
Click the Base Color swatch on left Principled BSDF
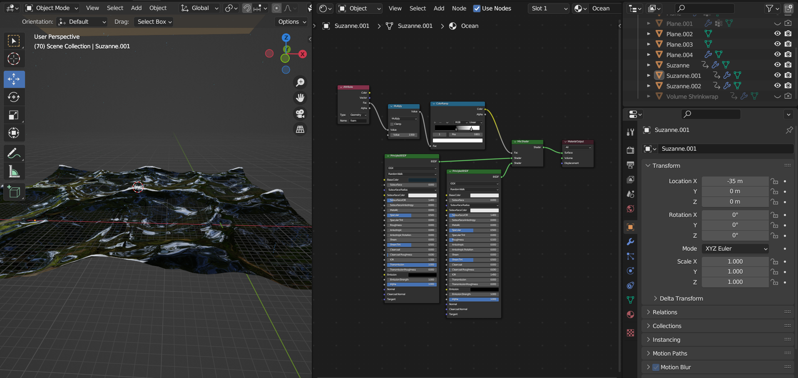coord(422,180)
